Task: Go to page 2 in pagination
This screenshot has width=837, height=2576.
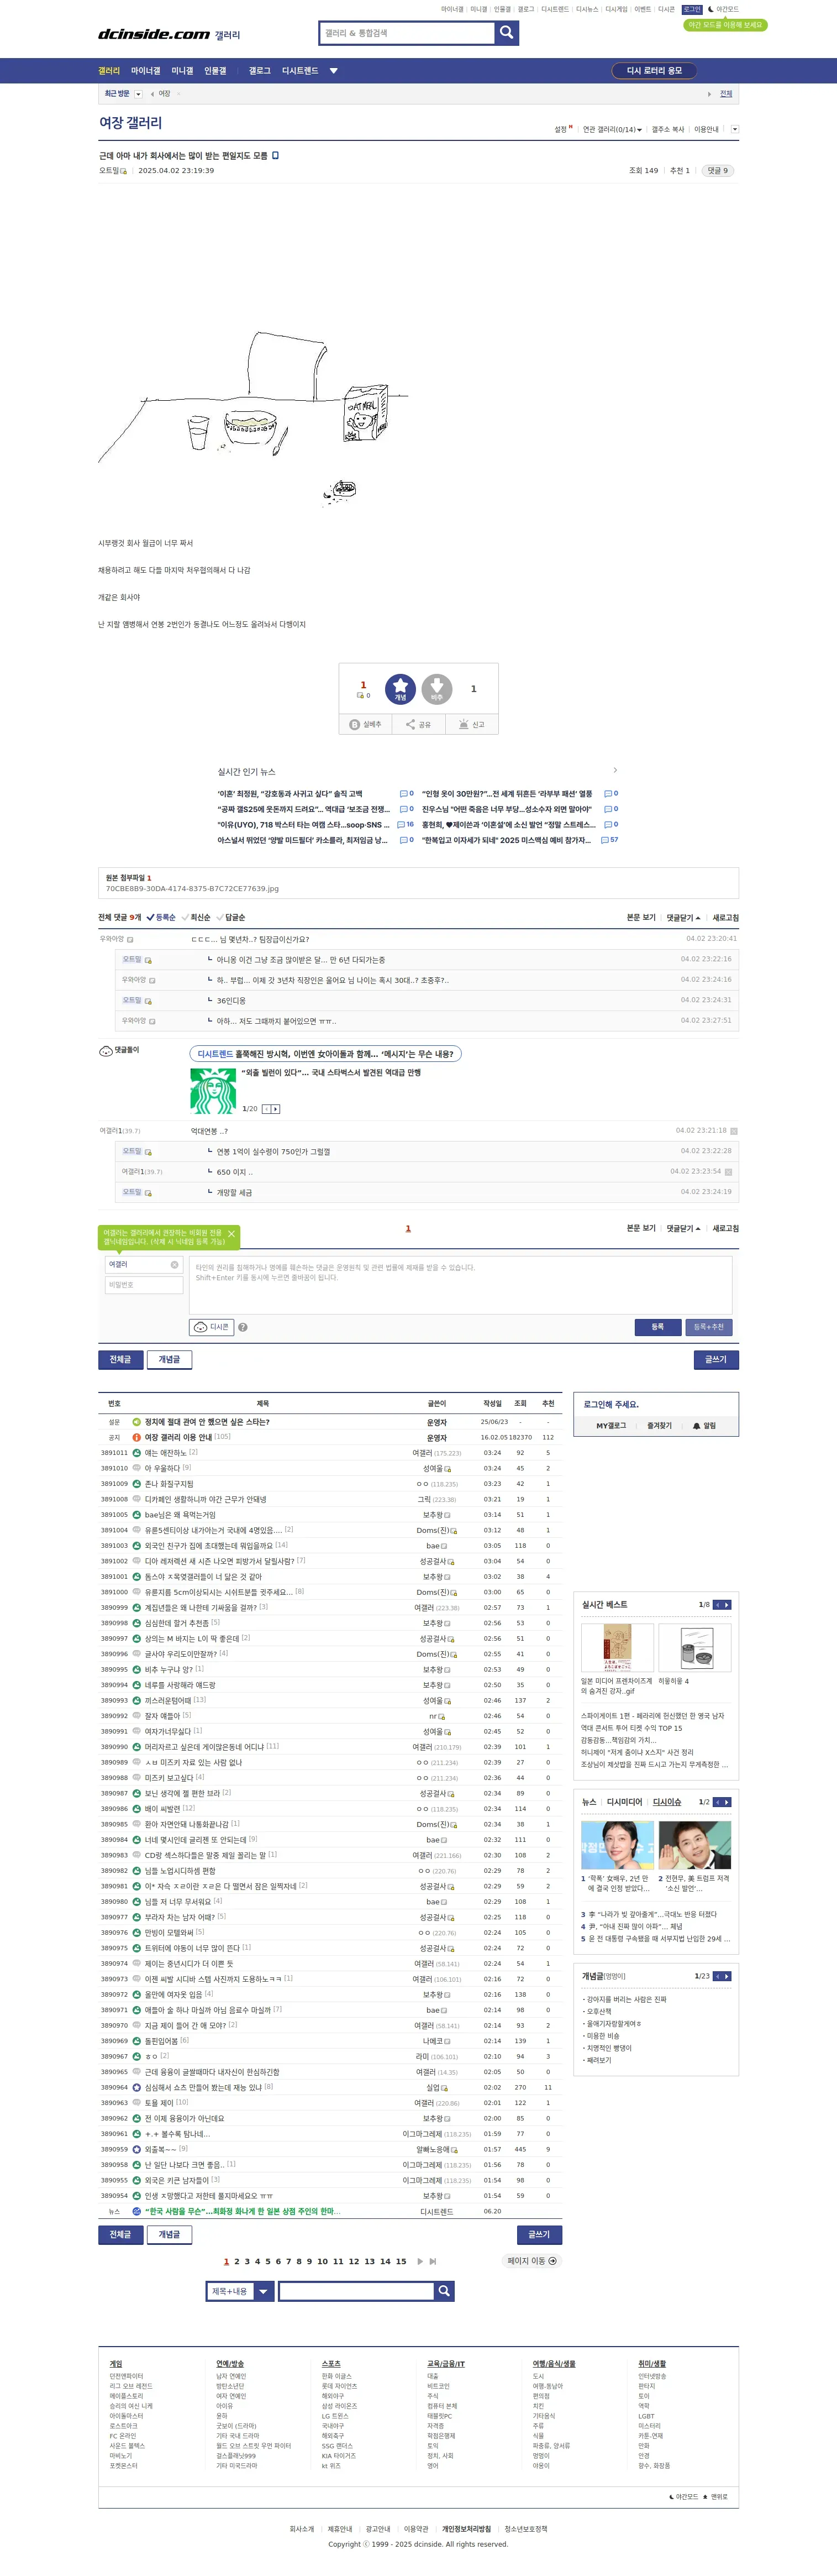Action: click(237, 2261)
